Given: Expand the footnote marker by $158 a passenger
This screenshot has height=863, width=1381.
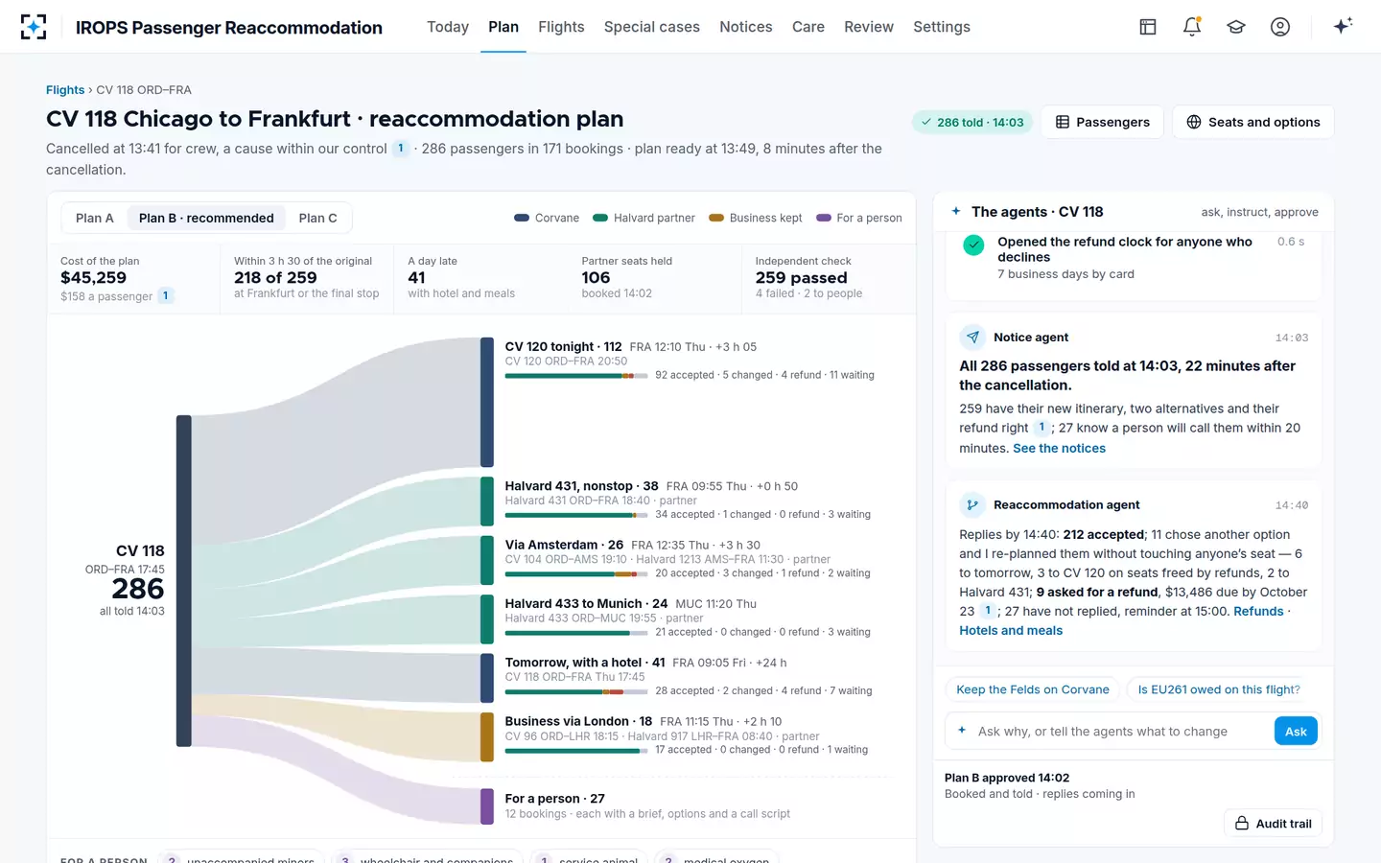Looking at the screenshot, I should (x=165, y=295).
